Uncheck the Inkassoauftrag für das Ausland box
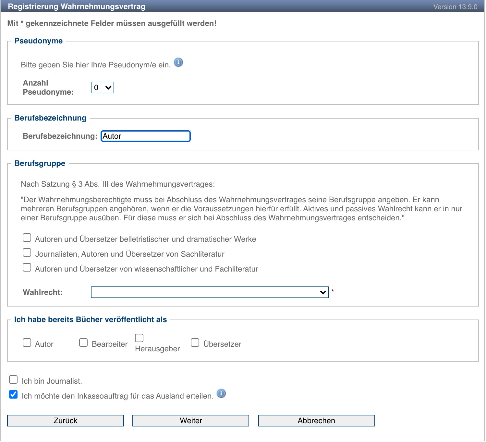Screen dimensions: 486x442 point(13,394)
